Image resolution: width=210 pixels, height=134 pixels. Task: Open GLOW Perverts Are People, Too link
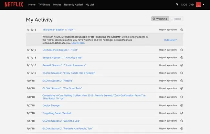pos(68,128)
